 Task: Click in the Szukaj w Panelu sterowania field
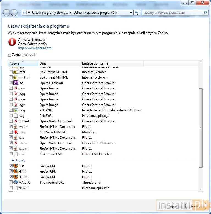[x=173, y=13]
